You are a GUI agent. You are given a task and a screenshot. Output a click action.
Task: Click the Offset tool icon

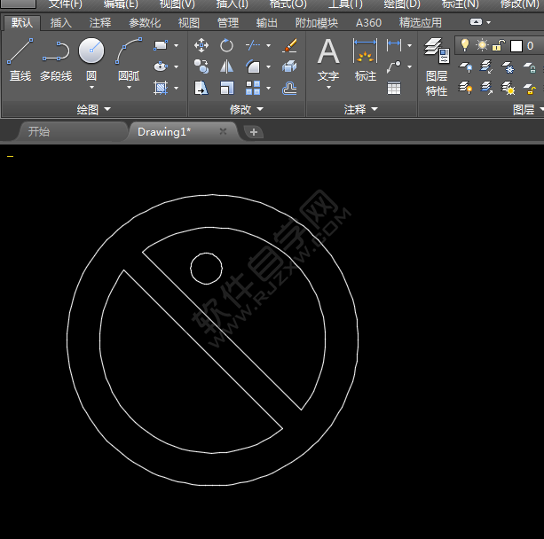tap(289, 88)
